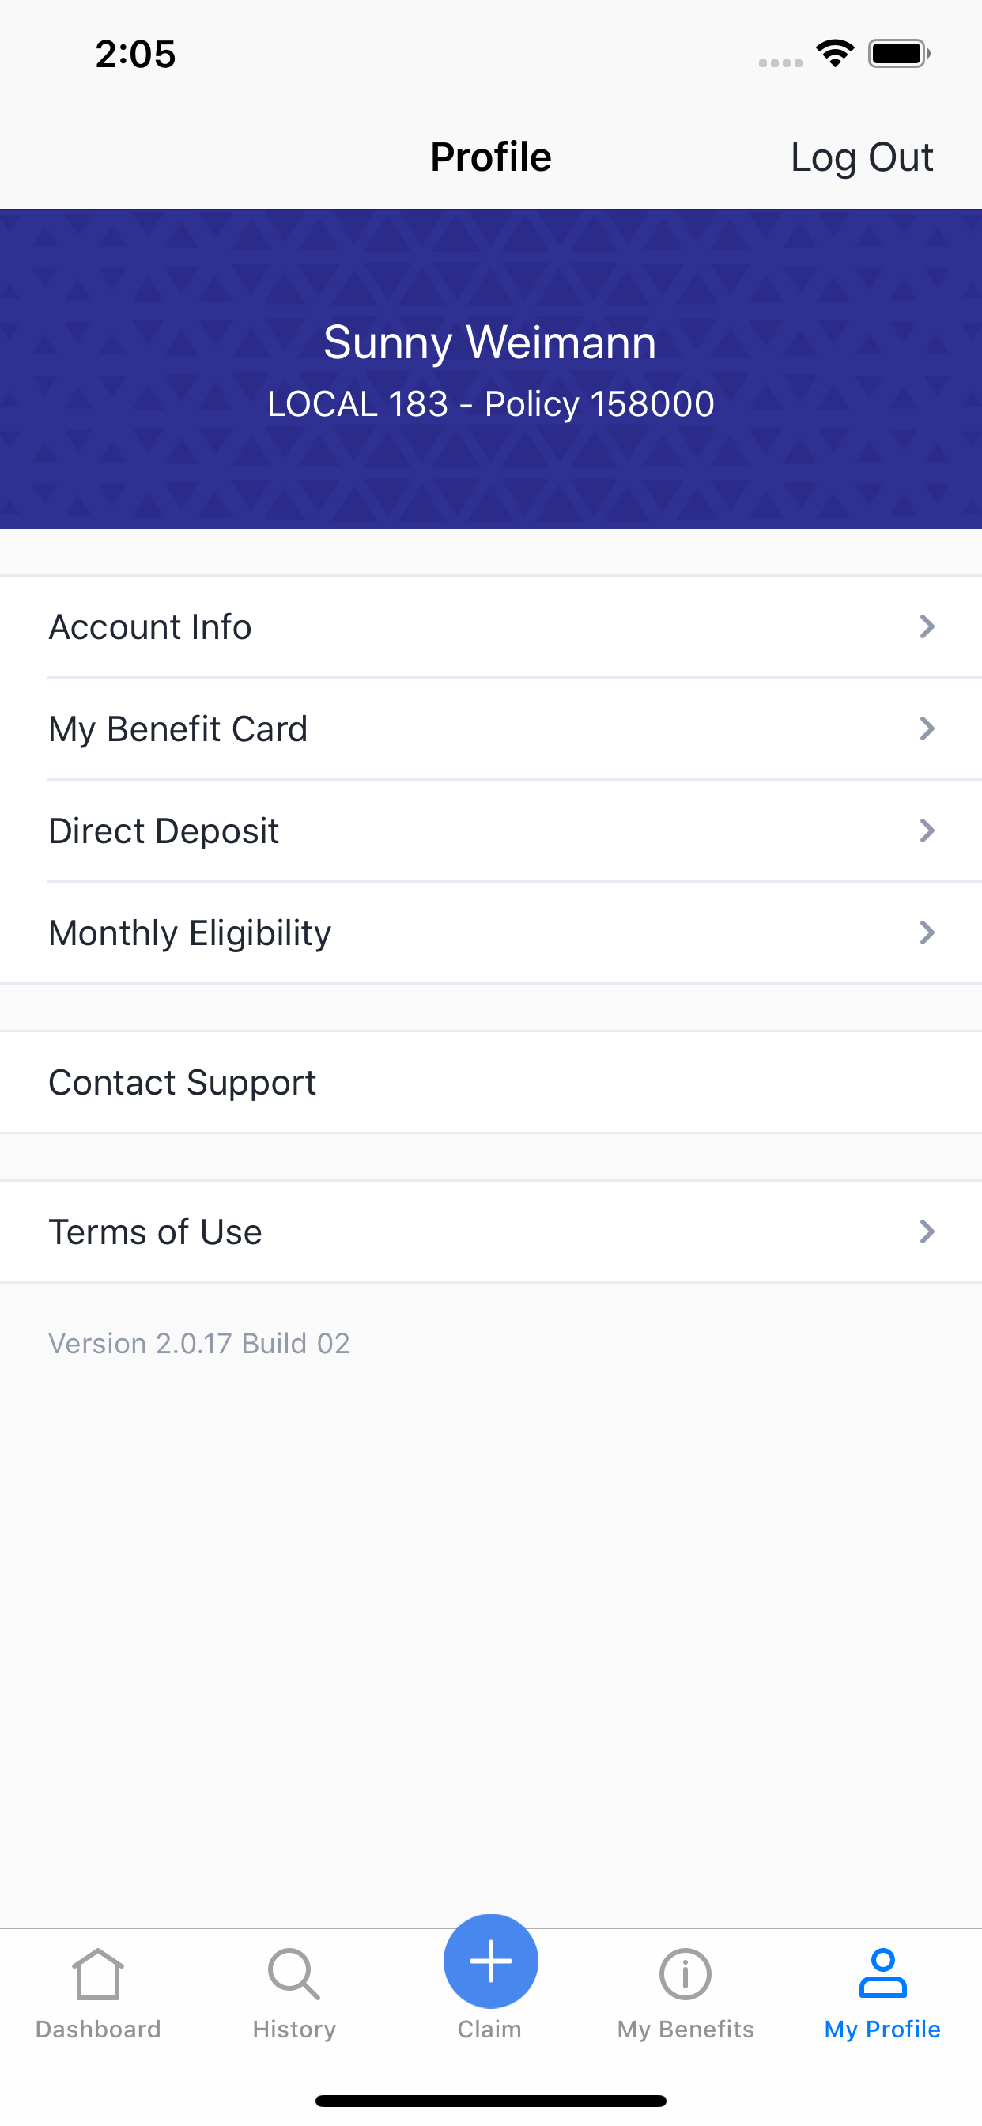Image resolution: width=982 pixels, height=2126 pixels.
Task: Tap the Sunny Weimann profile banner
Action: [491, 369]
